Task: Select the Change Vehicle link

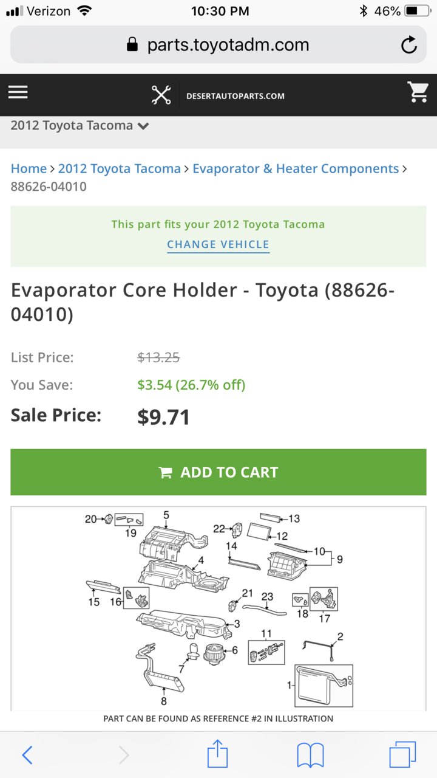Action: click(218, 244)
